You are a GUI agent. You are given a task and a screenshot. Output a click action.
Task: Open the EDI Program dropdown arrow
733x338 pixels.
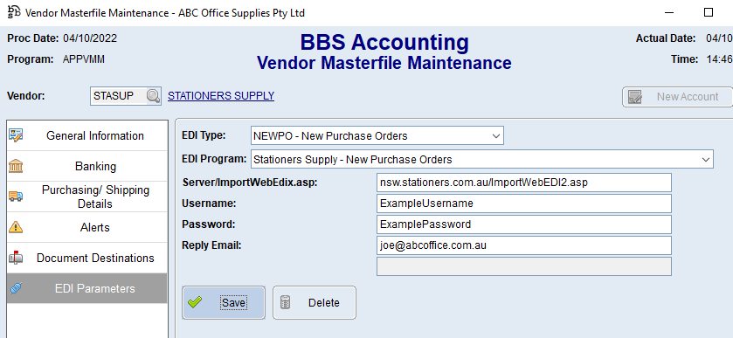[x=705, y=160]
